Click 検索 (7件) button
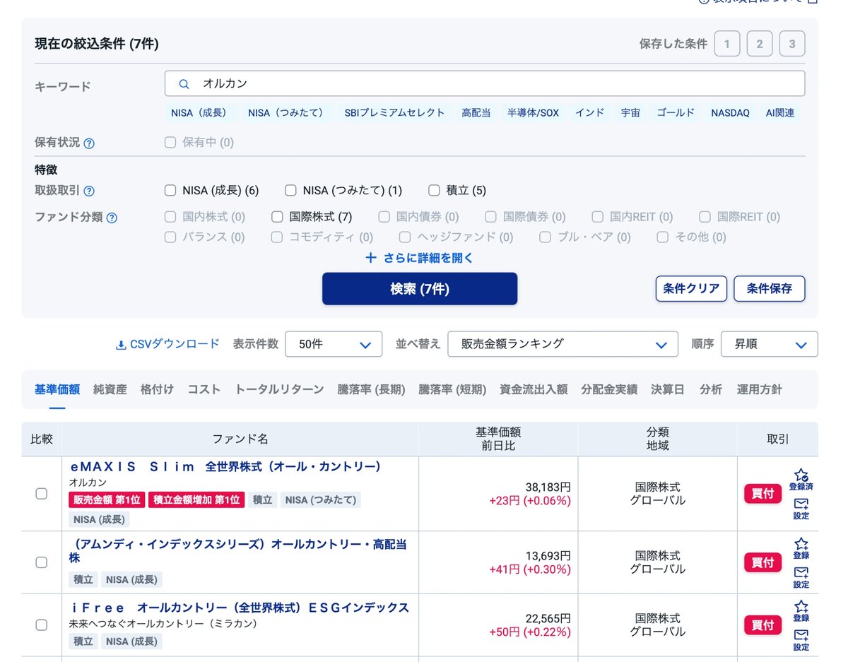The width and height of the screenshot is (848, 662). point(420,289)
